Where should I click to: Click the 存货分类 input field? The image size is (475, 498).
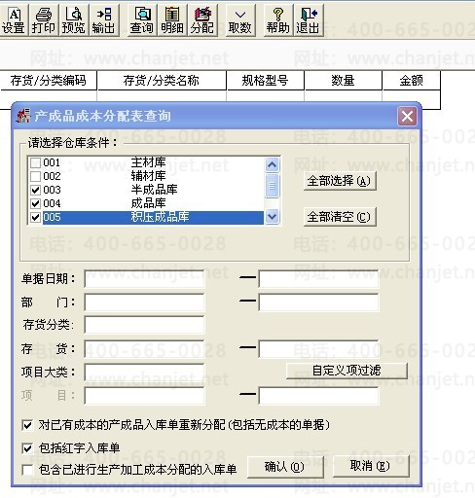click(x=144, y=325)
